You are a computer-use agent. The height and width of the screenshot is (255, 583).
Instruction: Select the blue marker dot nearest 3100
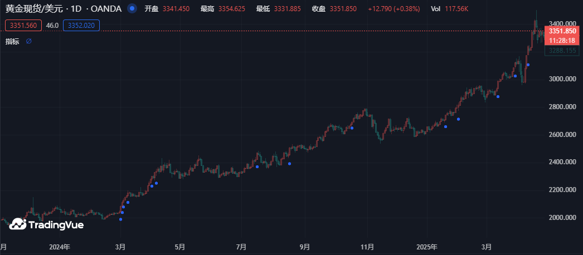pos(528,65)
